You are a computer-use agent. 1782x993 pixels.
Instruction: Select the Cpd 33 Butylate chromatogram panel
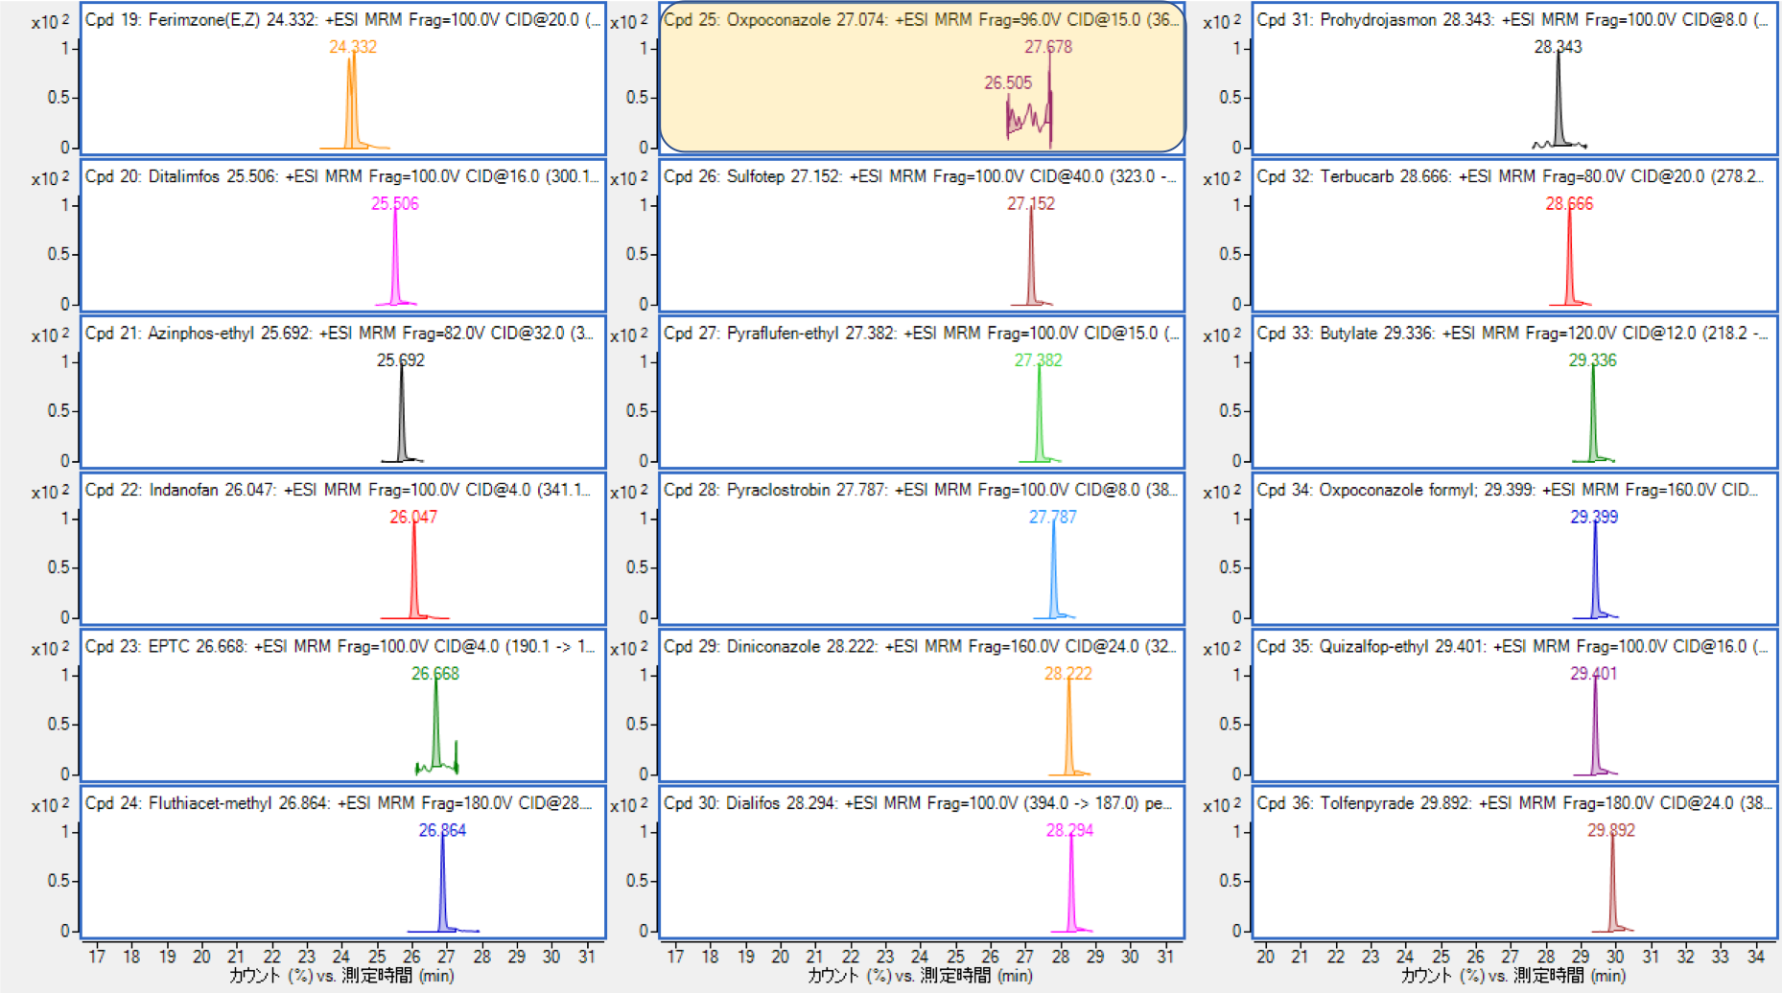tap(1514, 392)
